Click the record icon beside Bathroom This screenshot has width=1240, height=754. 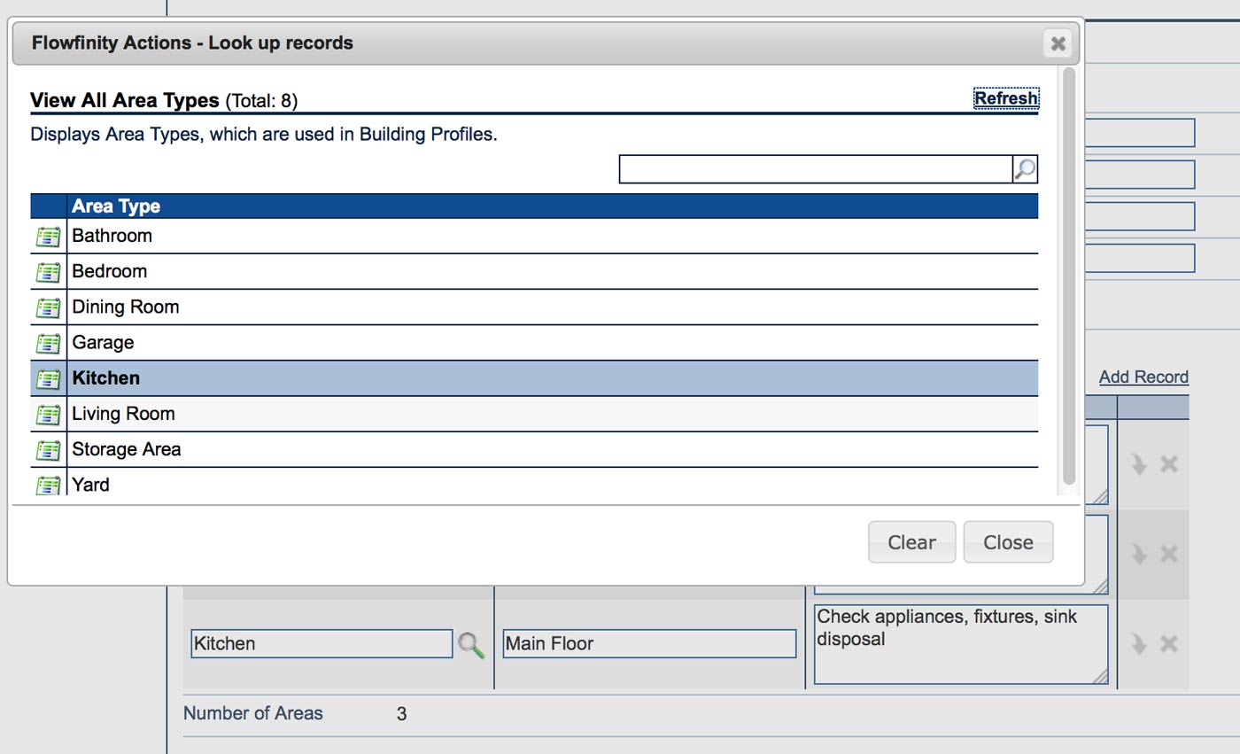click(48, 237)
